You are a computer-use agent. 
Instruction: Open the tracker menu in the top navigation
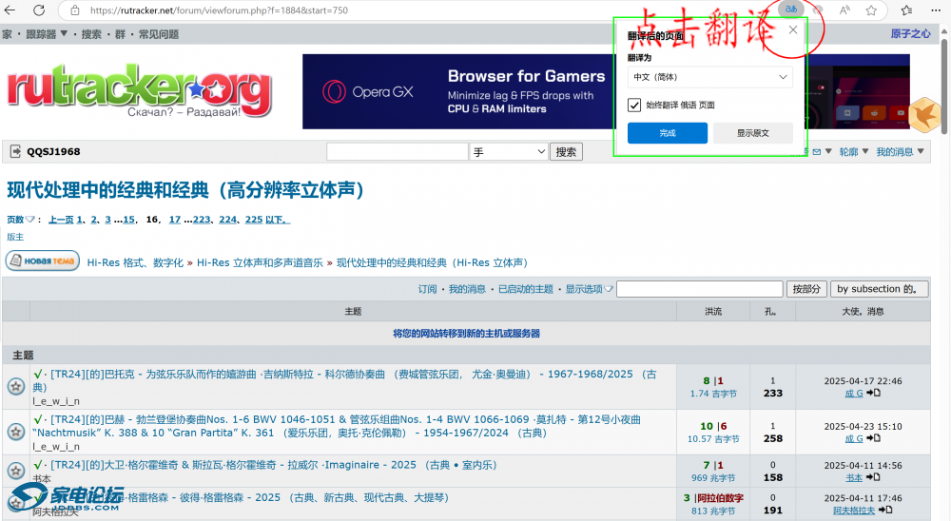[44, 34]
